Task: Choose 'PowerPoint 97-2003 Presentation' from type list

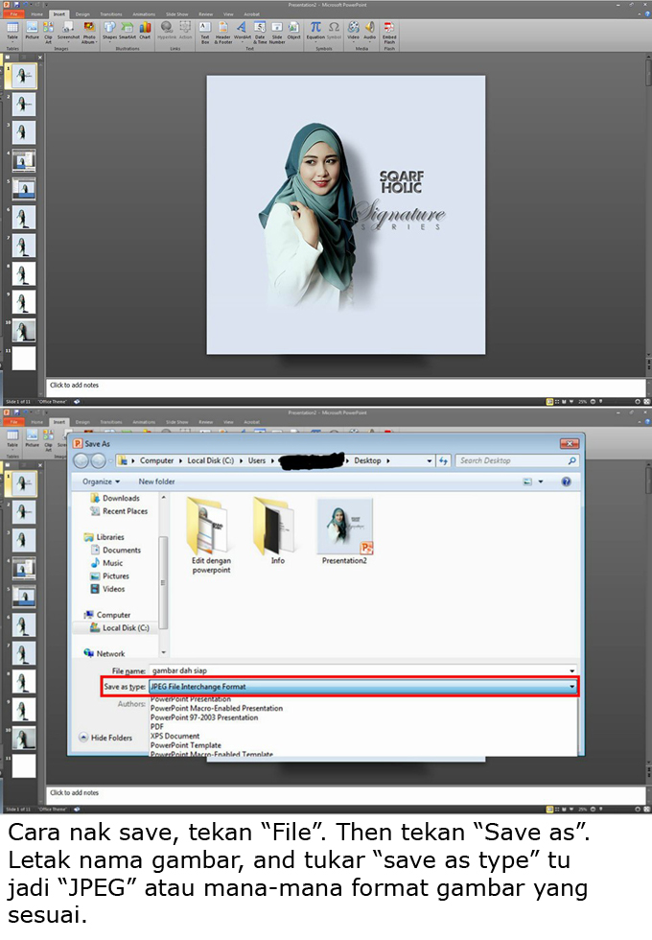Action: (203, 717)
